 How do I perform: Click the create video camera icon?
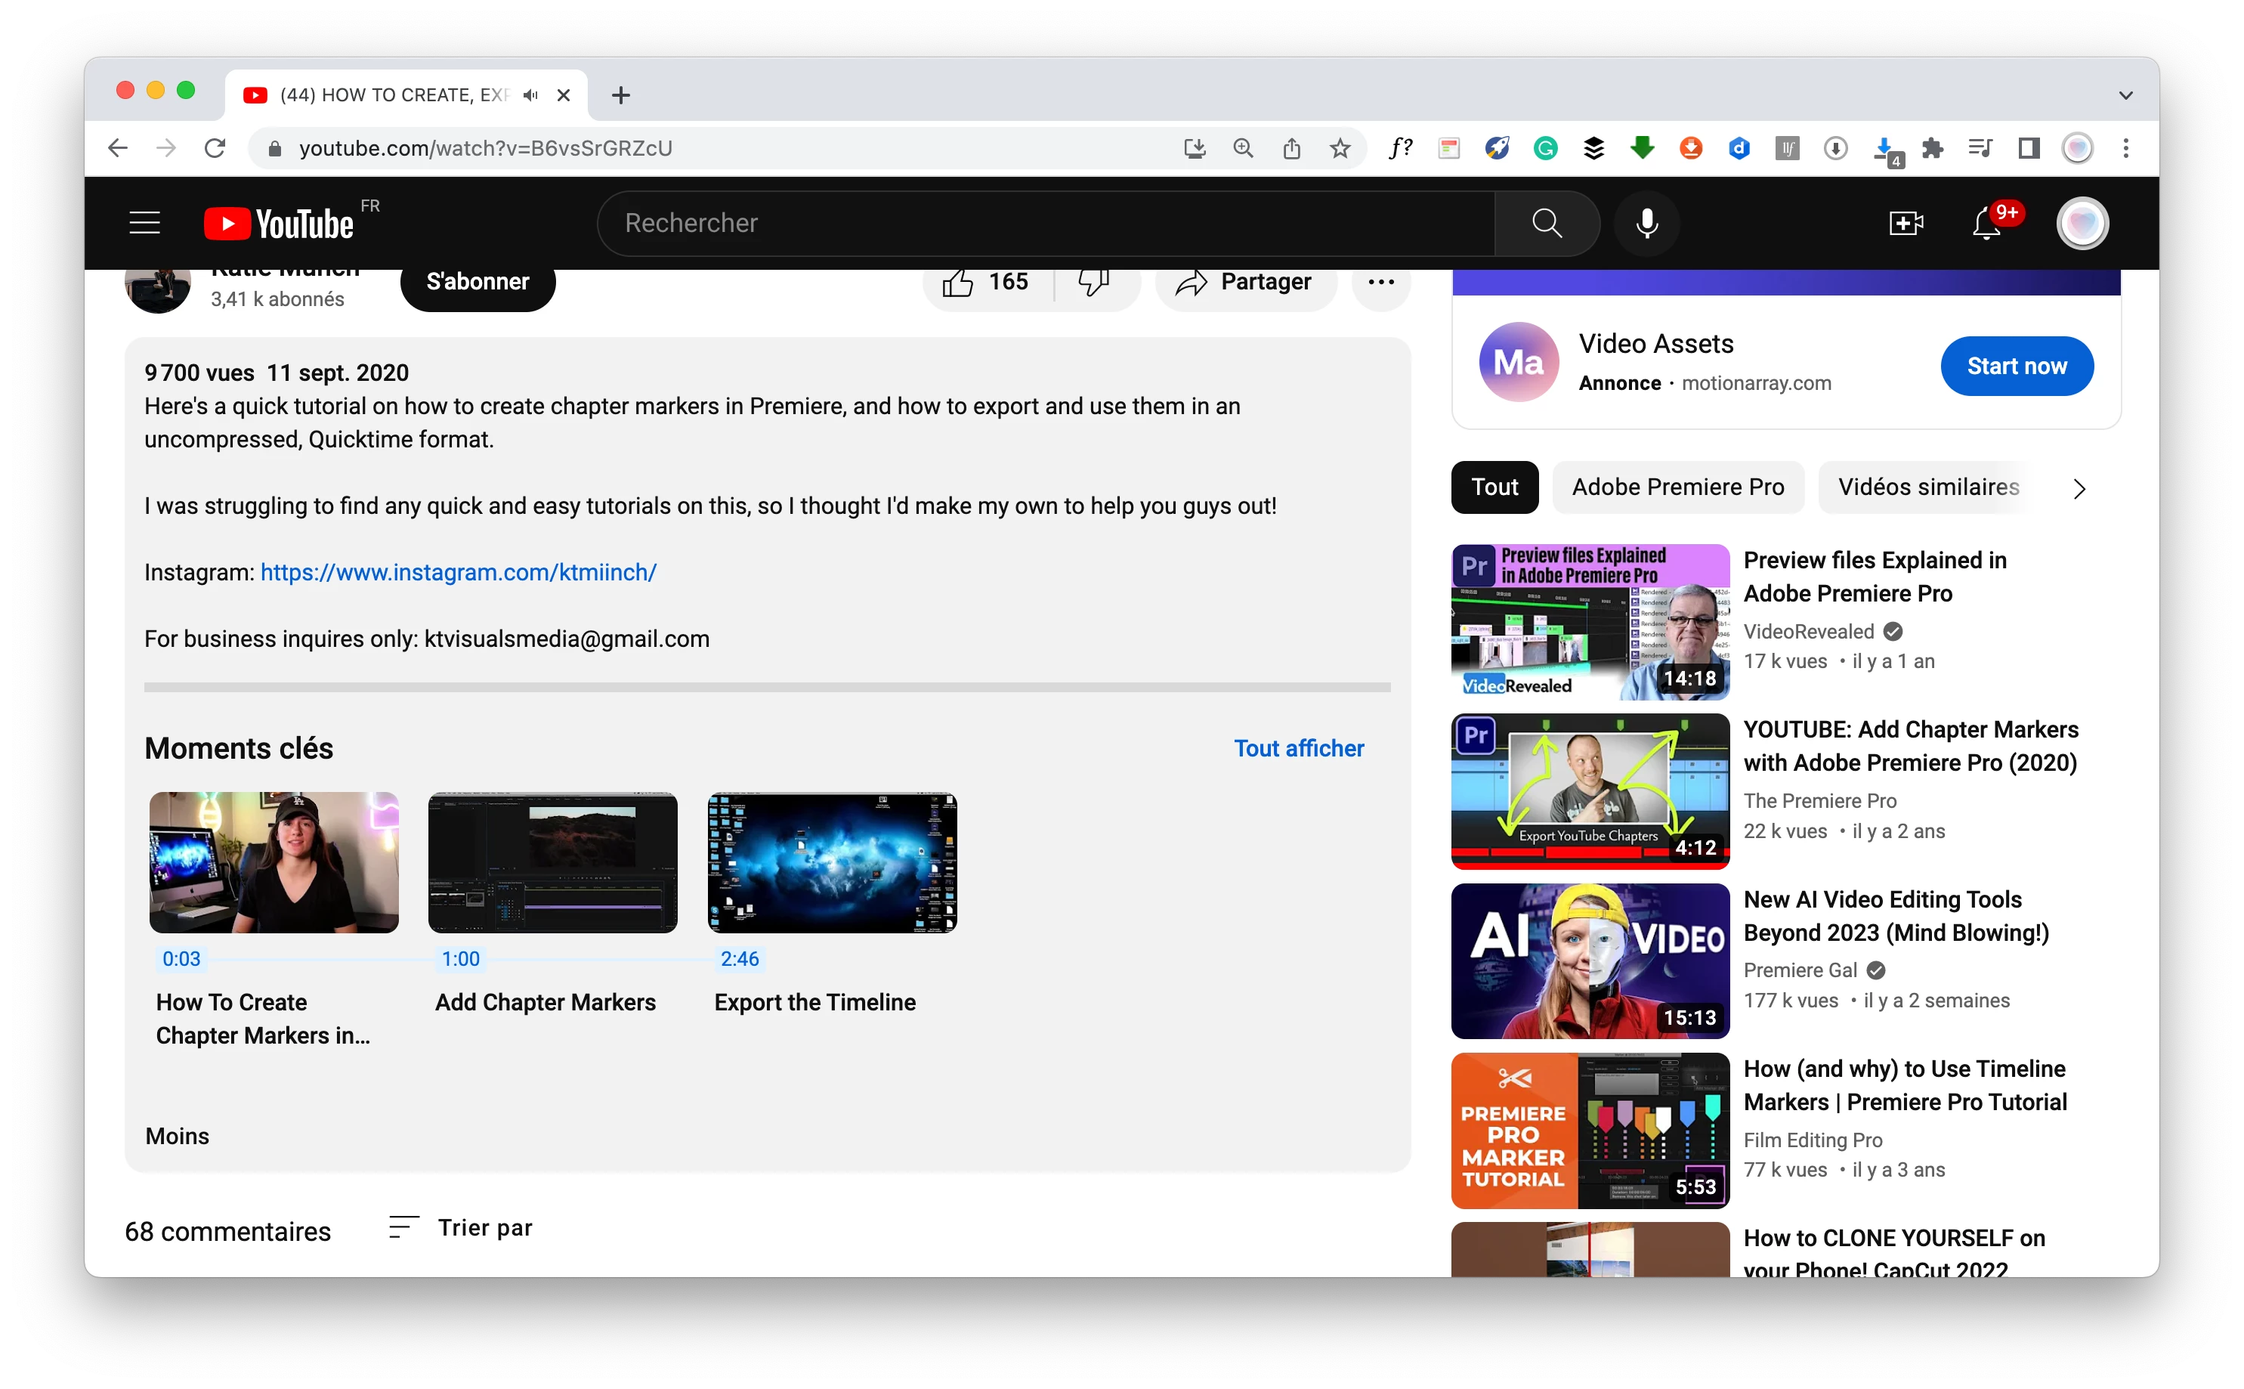pos(1906,223)
